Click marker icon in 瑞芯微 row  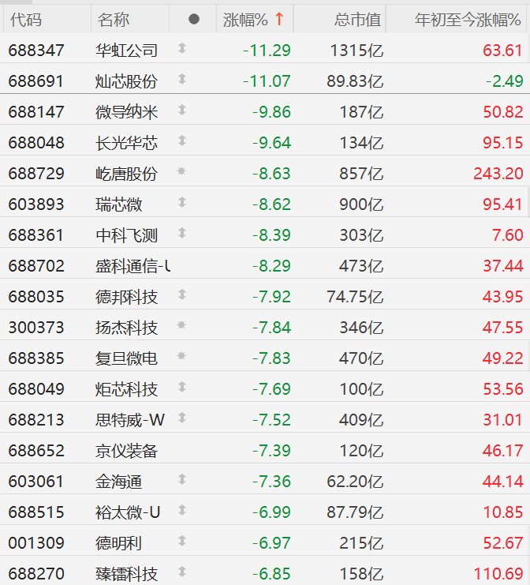[x=182, y=202]
